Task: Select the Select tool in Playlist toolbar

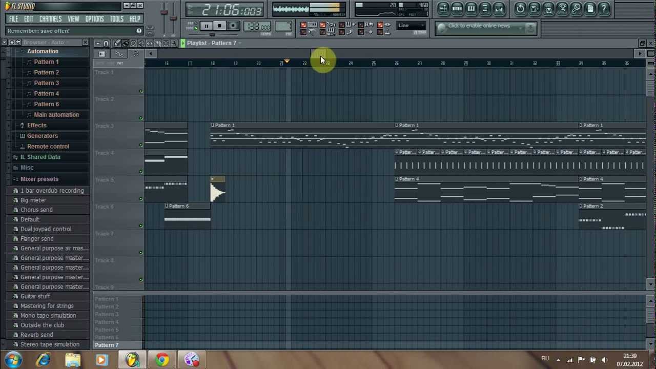Action: (x=166, y=44)
